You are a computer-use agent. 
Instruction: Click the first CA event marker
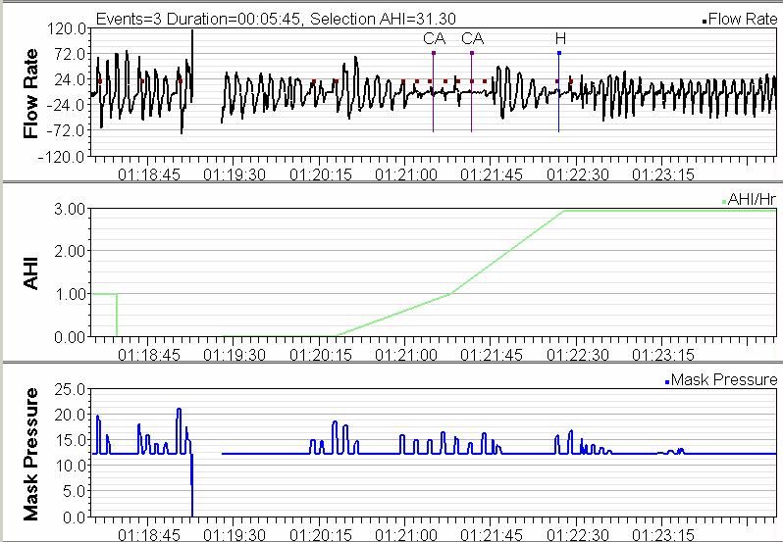[433, 39]
